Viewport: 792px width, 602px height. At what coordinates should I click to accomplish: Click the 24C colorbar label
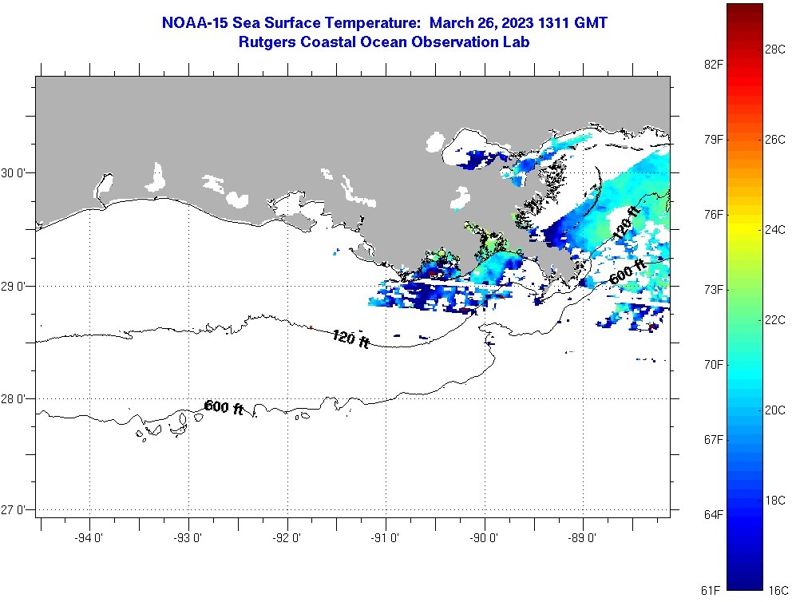(775, 230)
